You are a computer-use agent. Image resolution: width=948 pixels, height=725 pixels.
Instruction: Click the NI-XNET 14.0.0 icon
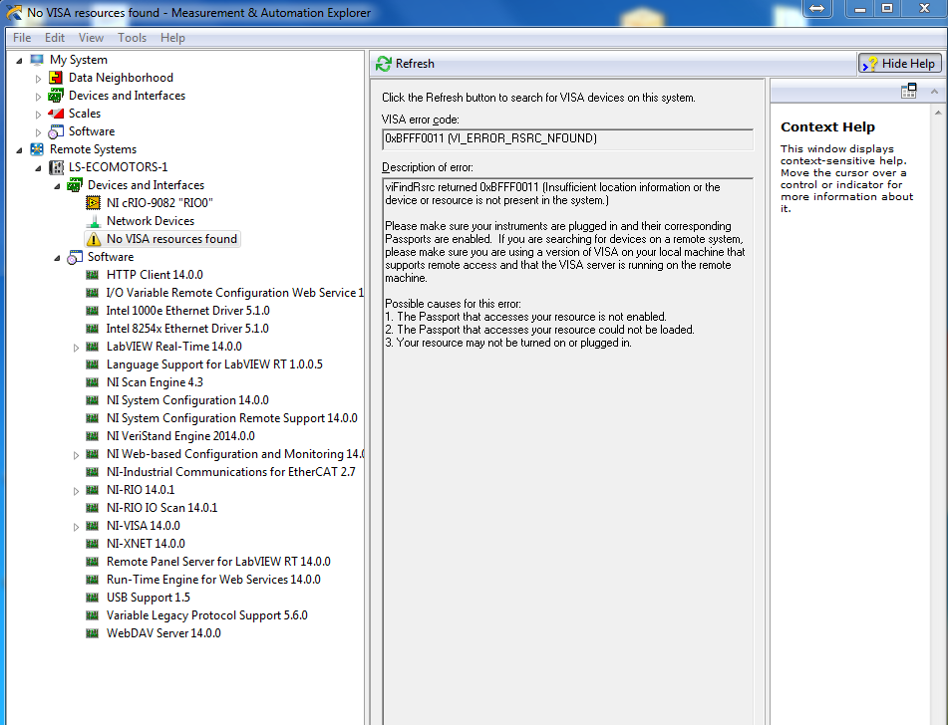[92, 544]
